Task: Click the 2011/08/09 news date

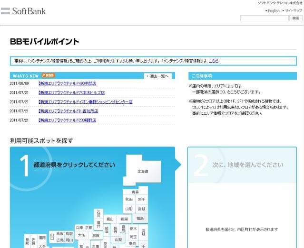Action: click(x=19, y=83)
